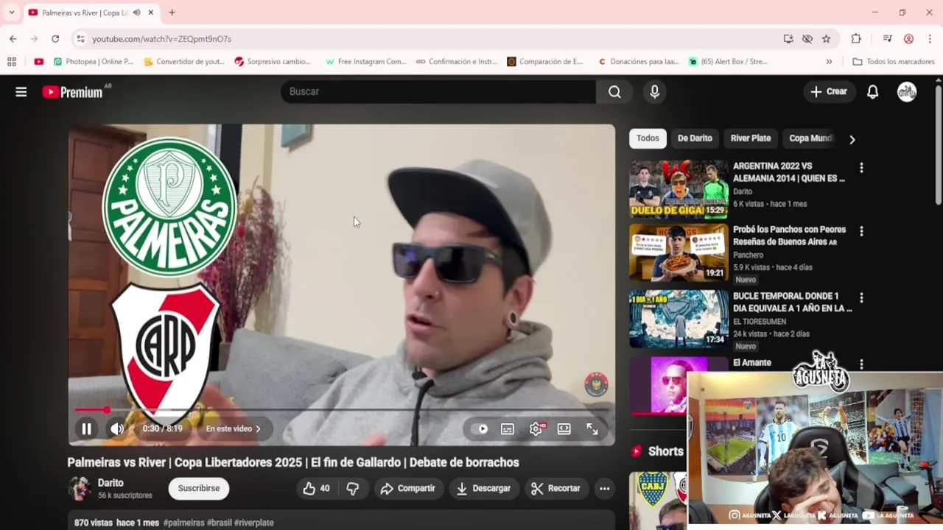Image resolution: width=943 pixels, height=530 pixels.
Task: Open the YouTube guide hamburger menu
Action: (21, 92)
